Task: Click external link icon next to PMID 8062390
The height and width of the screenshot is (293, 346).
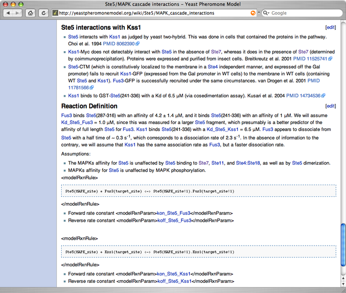Action: (x=138, y=43)
